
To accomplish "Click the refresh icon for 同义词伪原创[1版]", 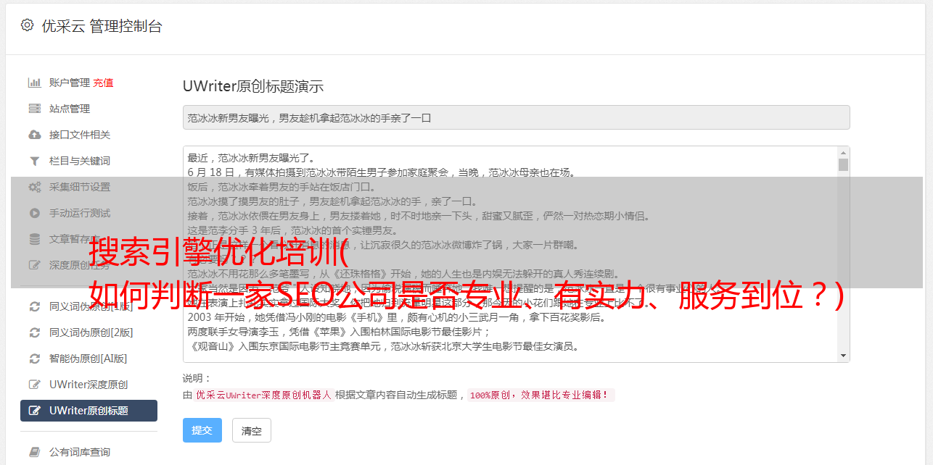I will tap(34, 306).
